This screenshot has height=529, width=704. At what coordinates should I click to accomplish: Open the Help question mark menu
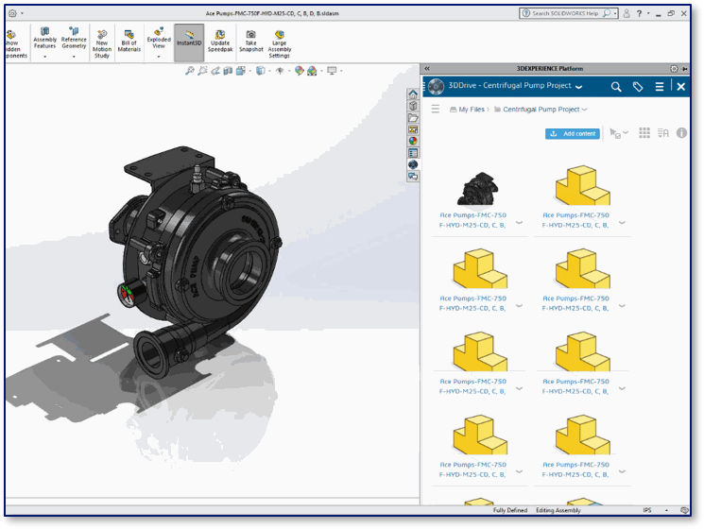(x=639, y=13)
